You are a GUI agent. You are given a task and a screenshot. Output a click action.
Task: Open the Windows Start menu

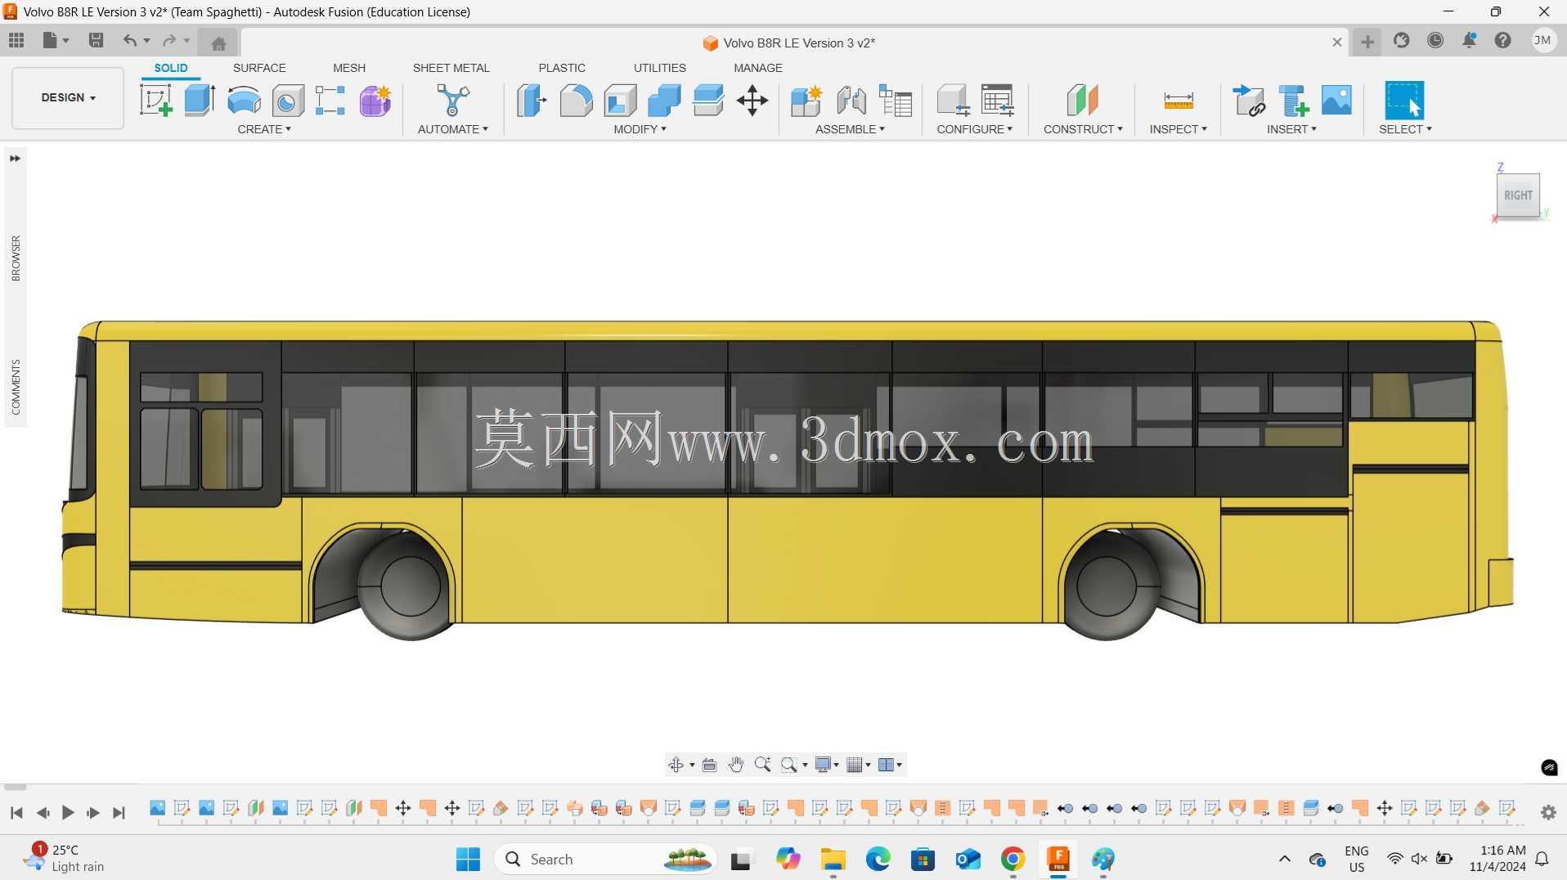point(468,859)
